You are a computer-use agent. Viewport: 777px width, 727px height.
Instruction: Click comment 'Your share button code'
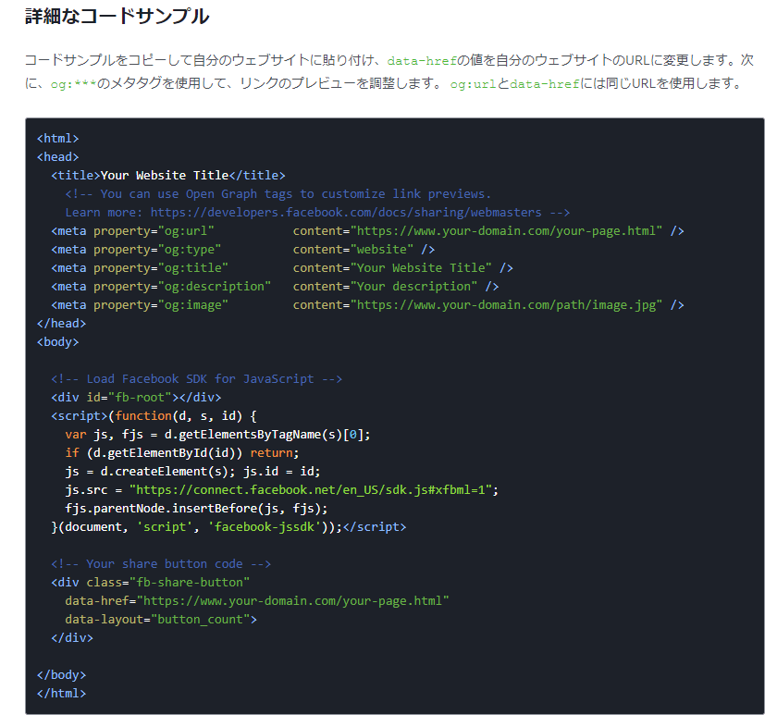[161, 564]
